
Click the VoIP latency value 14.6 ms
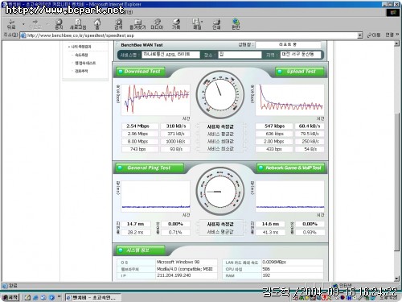[x=270, y=224]
